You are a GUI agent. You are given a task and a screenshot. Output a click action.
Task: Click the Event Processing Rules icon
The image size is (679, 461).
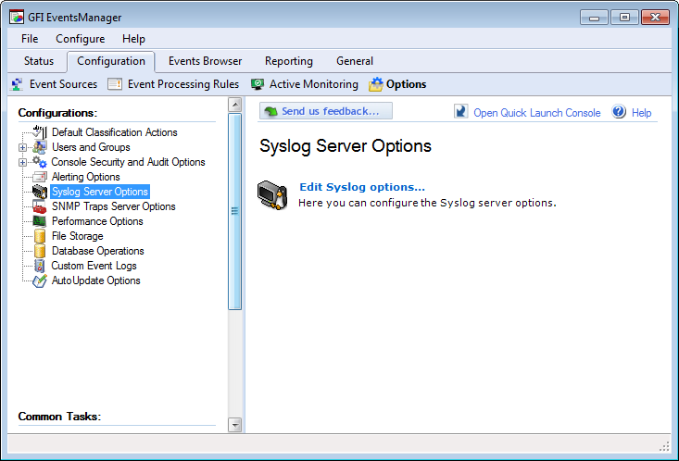[115, 84]
